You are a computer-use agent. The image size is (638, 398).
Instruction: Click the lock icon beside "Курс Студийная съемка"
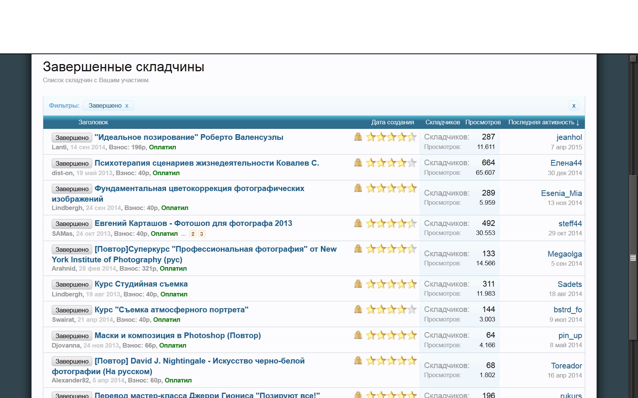pos(358,284)
